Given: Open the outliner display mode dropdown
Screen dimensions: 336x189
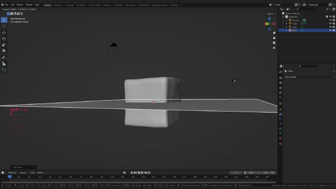Looking at the screenshot, I should [289, 9].
